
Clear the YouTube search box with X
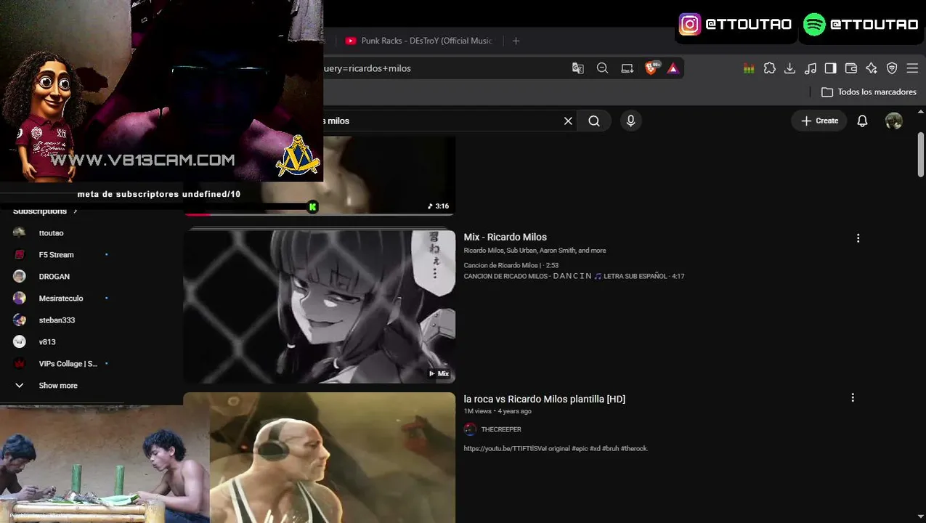(x=568, y=121)
